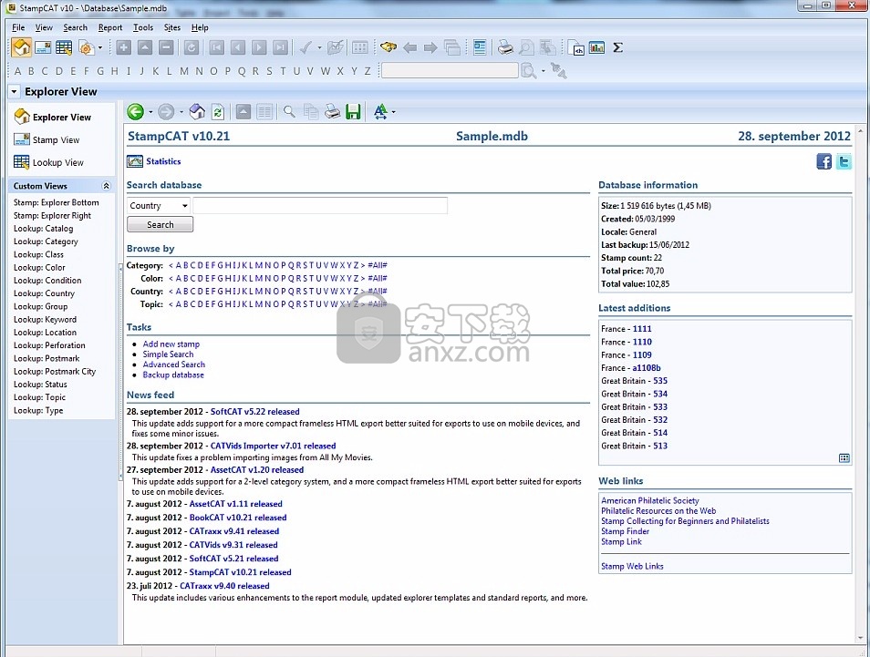This screenshot has width=870, height=657.
Task: Open the Great Britain 535 latest addition
Action: [x=660, y=381]
